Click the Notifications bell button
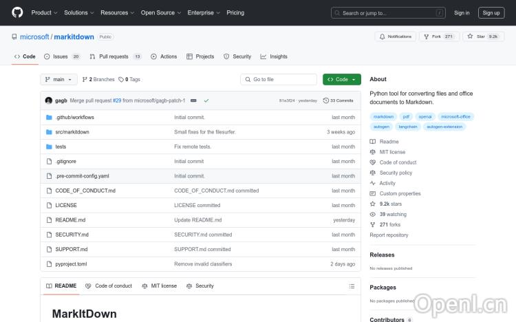 point(395,36)
